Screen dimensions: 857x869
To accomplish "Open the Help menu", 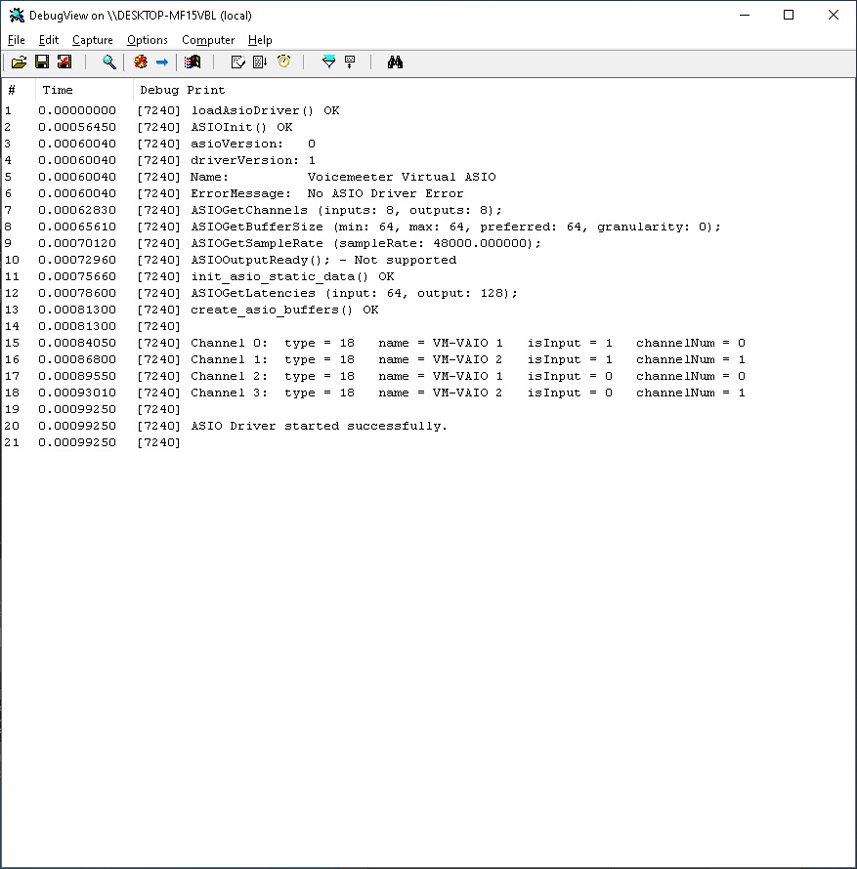I will [260, 40].
